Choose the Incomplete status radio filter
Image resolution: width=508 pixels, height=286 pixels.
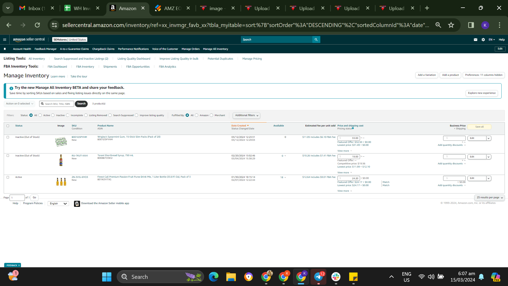point(68,115)
